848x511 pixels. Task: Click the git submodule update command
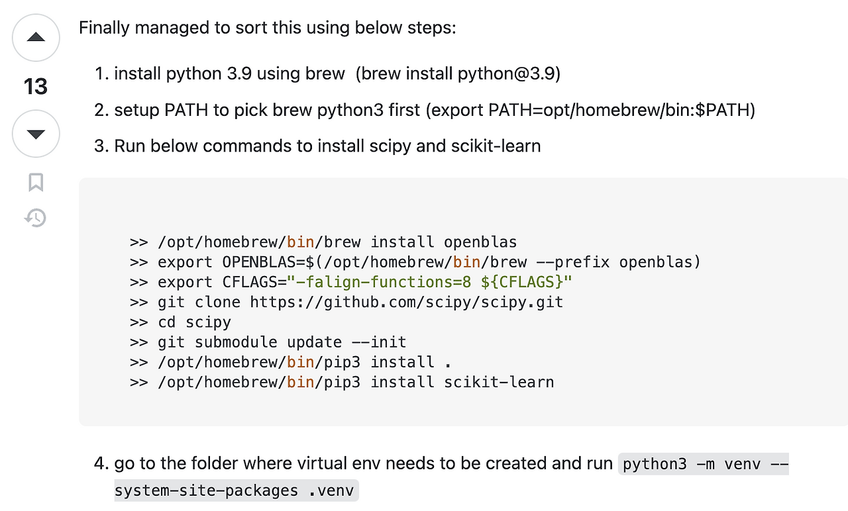(x=282, y=342)
